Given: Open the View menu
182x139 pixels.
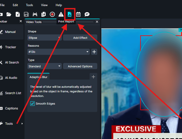Looking at the screenshot, I should pos(44,5).
